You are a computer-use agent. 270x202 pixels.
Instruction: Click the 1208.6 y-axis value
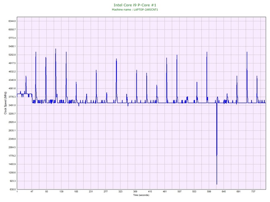[x=12, y=173]
